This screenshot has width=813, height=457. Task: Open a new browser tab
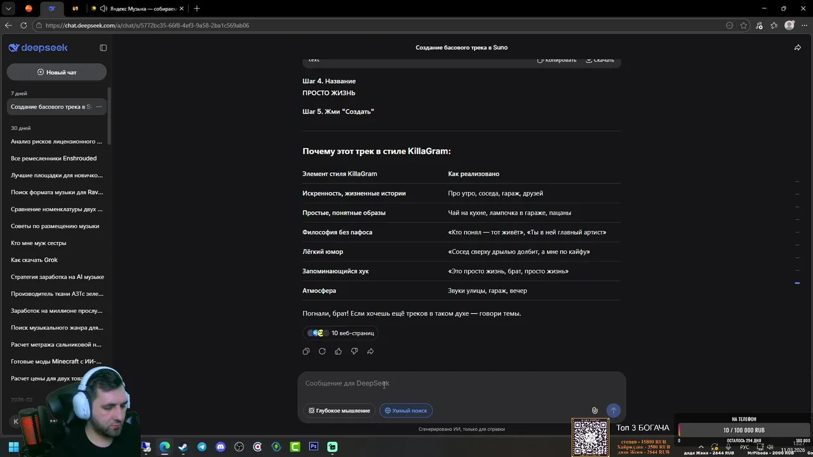pyautogui.click(x=196, y=8)
